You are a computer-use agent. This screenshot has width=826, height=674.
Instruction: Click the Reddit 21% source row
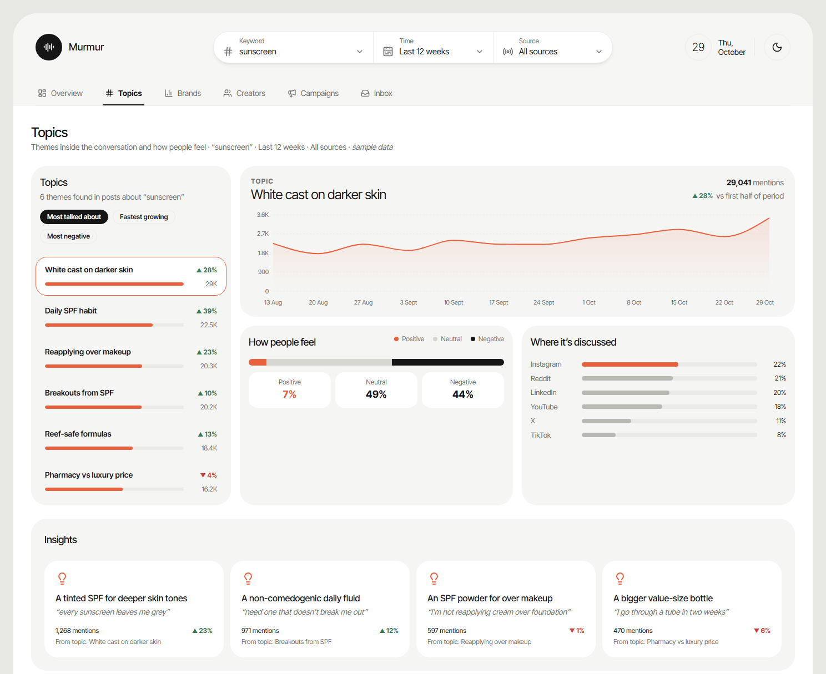pos(658,378)
